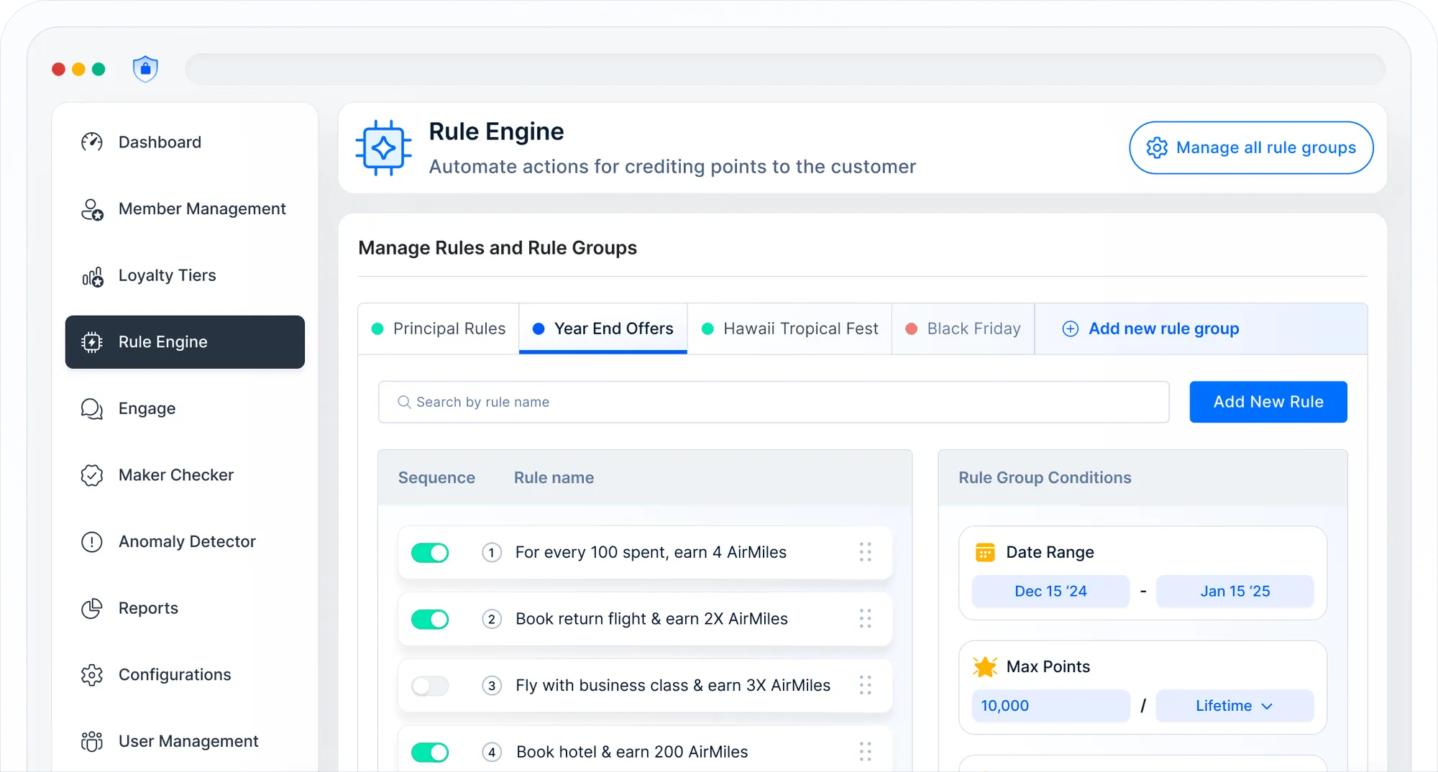Screen dimensions: 1438x772
Task: Switch to Principal Rules tab
Action: pyautogui.click(x=439, y=328)
